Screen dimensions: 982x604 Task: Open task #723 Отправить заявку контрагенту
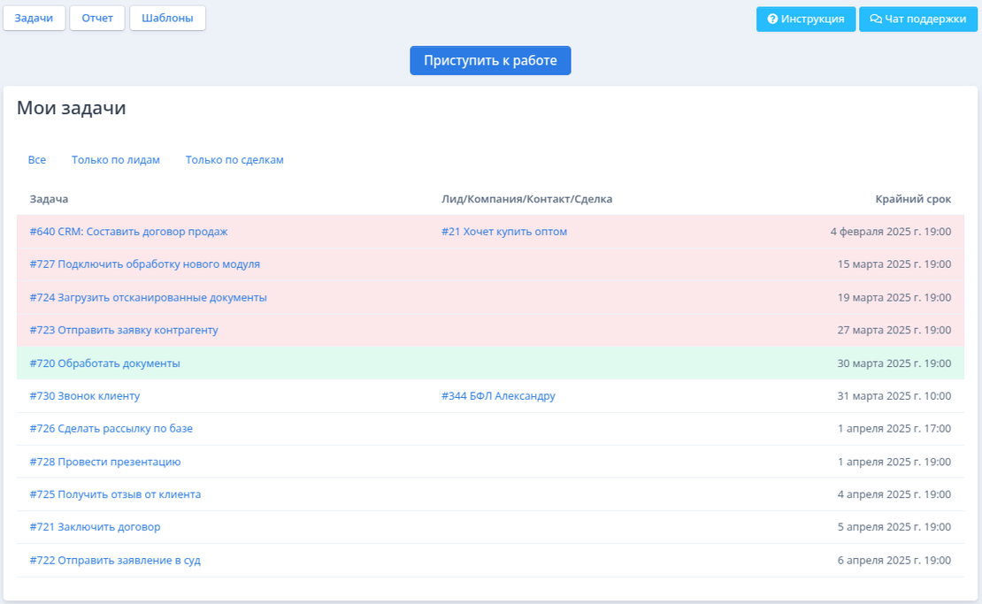pos(124,330)
